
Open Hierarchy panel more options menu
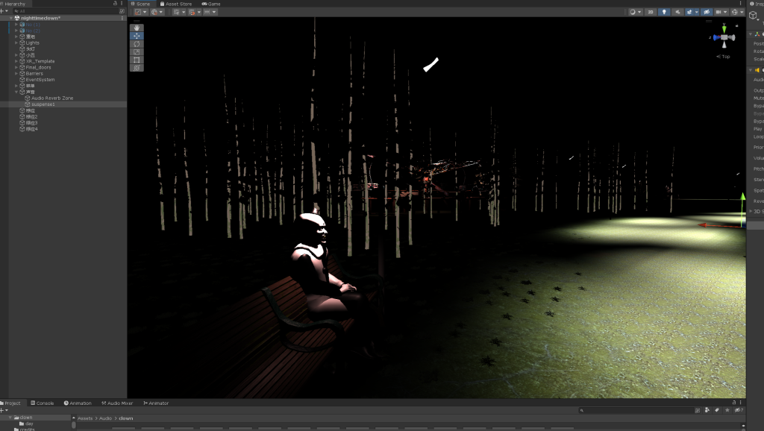pos(122,4)
